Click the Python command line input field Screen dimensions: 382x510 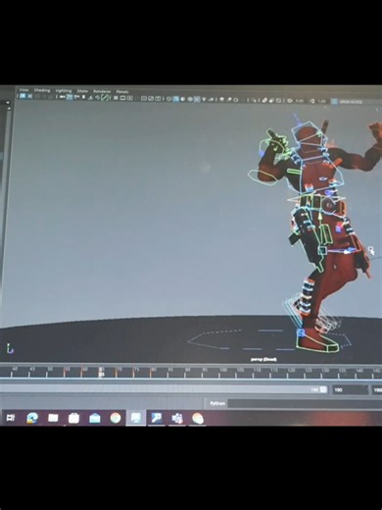[305, 404]
